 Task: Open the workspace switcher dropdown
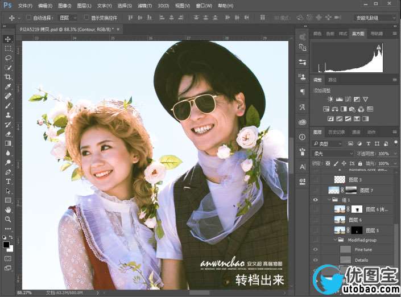(x=375, y=18)
